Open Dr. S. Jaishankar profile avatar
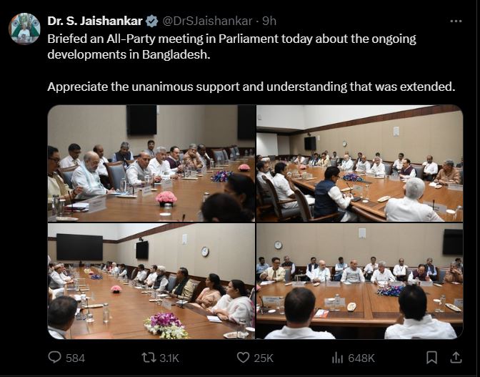 (24, 29)
